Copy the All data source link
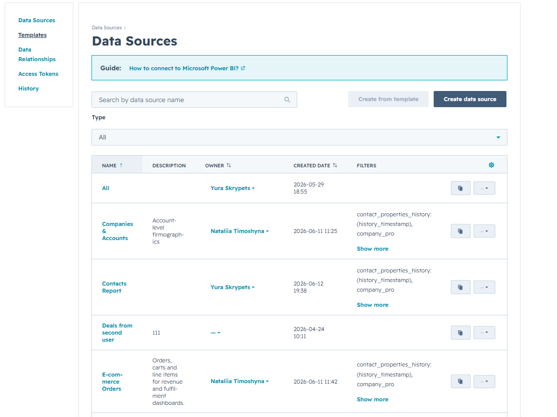The image size is (557, 417). [x=460, y=188]
